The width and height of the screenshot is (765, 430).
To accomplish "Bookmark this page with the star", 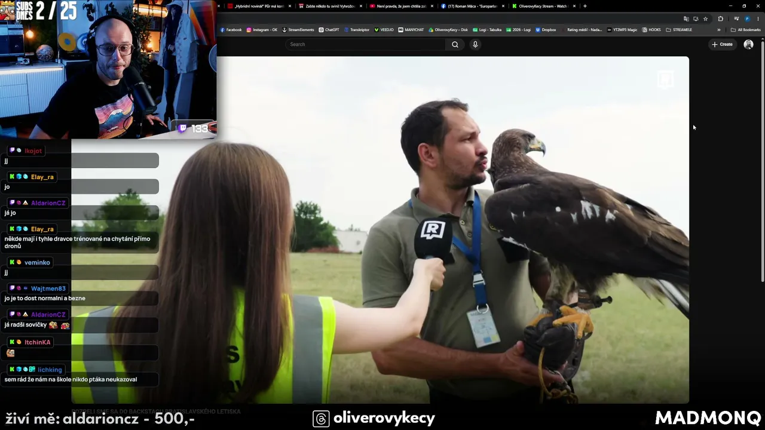I will [x=705, y=19].
